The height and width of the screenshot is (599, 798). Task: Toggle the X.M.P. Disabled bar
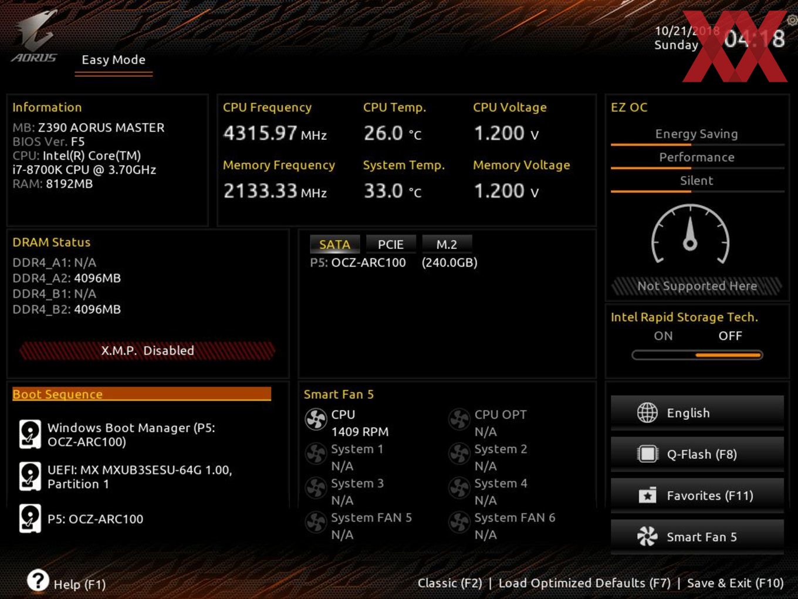point(147,351)
